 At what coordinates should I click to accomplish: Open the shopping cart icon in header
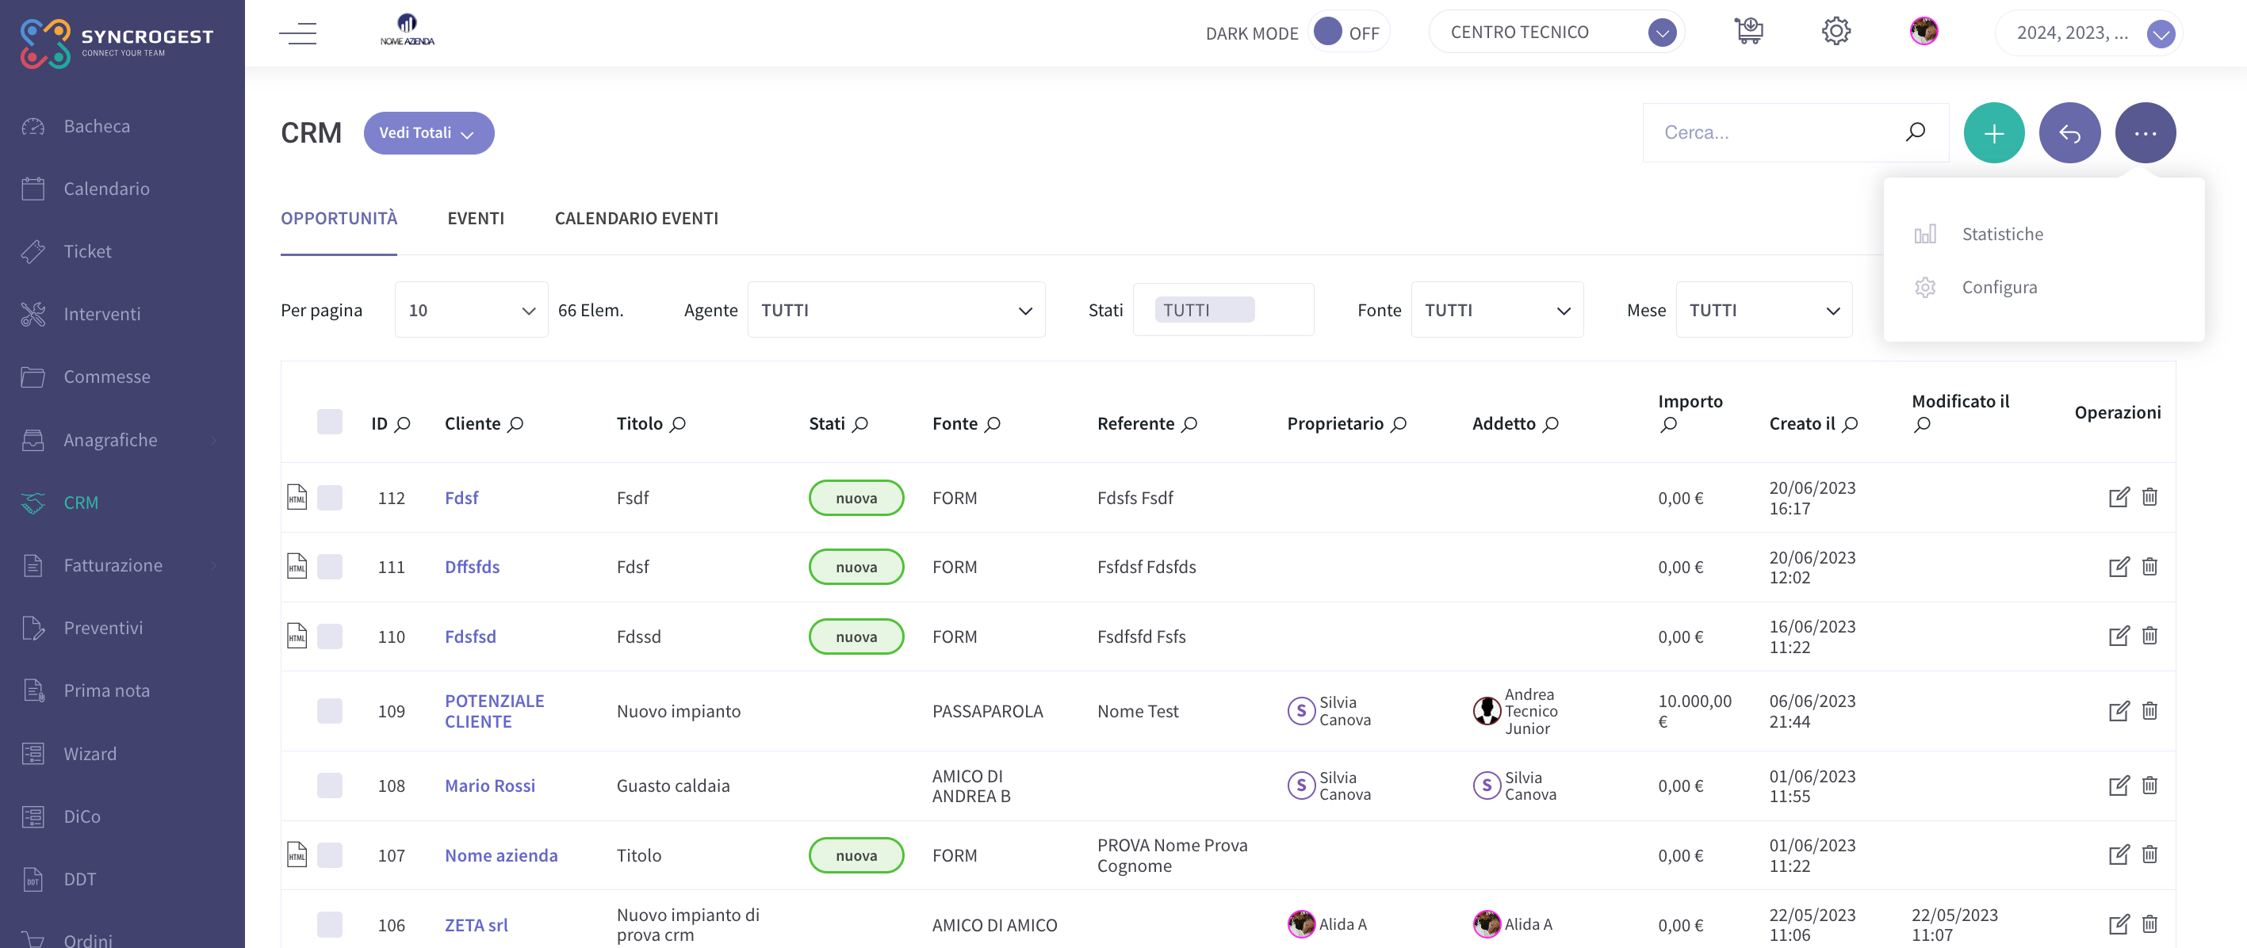point(1748,32)
